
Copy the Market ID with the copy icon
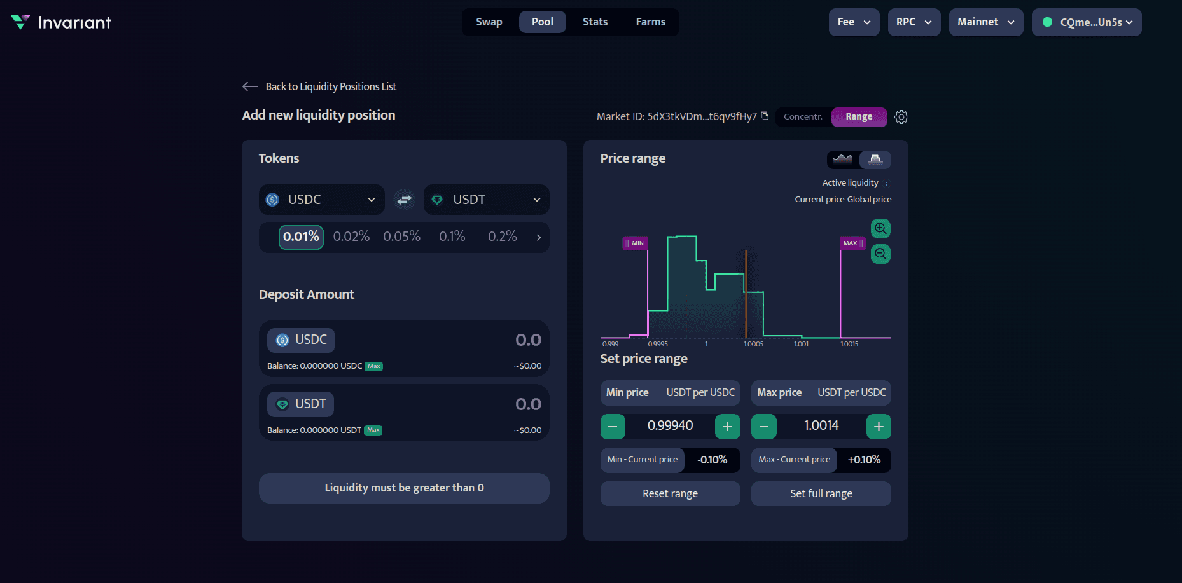765,116
